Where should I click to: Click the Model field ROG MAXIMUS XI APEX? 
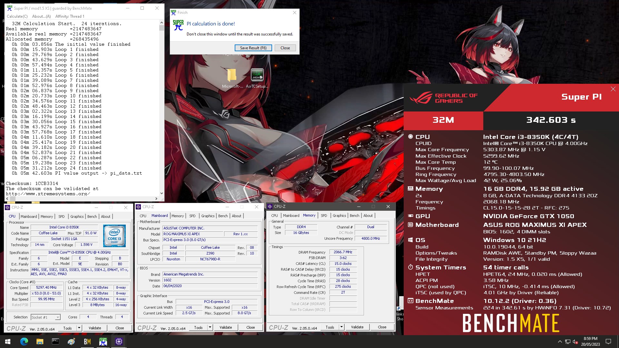(x=193, y=234)
